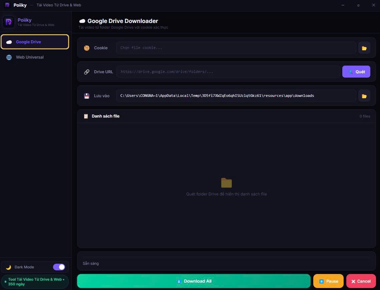Screen dimensions: 380x290
Task: Click the Poiiky logo in the sidebar
Action: coord(8,22)
